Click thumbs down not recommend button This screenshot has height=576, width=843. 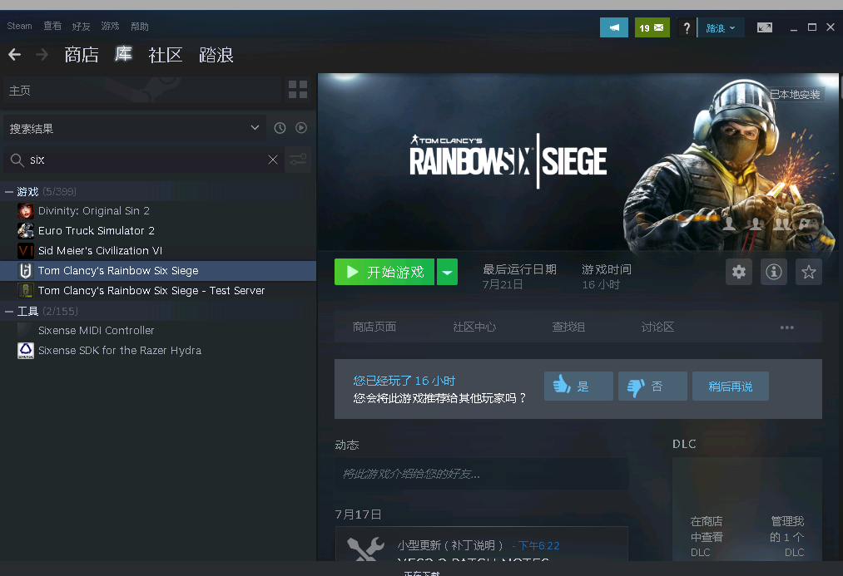point(652,386)
